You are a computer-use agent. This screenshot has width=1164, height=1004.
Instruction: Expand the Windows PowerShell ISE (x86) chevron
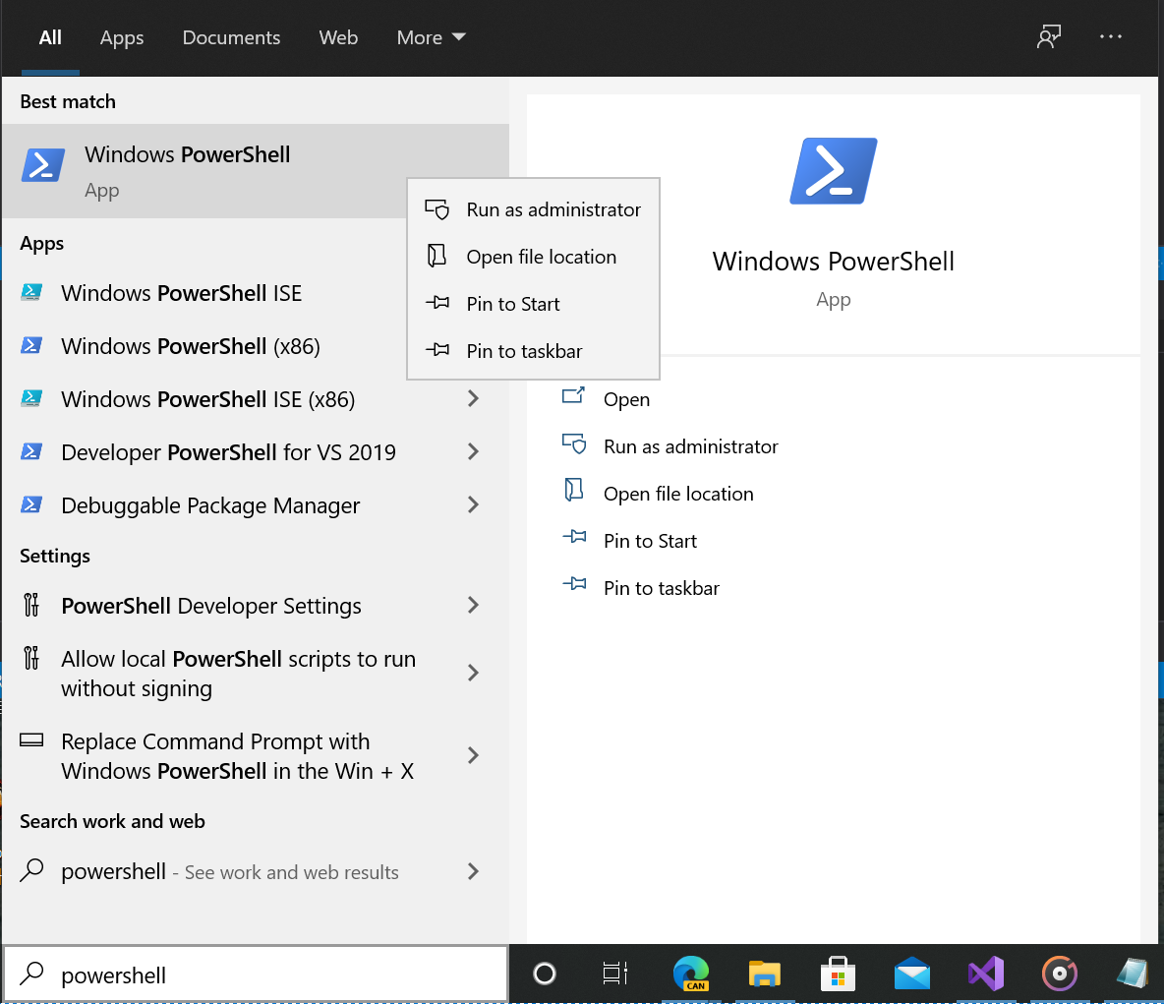(473, 399)
